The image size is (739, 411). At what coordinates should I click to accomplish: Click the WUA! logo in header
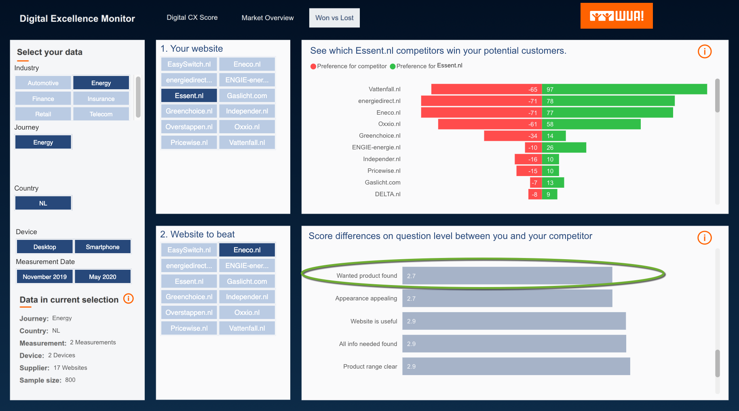(x=616, y=16)
